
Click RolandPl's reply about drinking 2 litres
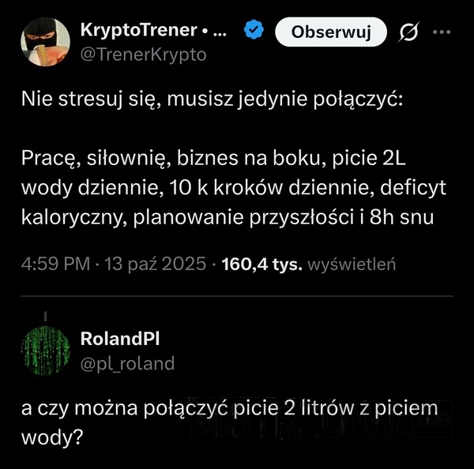(229, 422)
